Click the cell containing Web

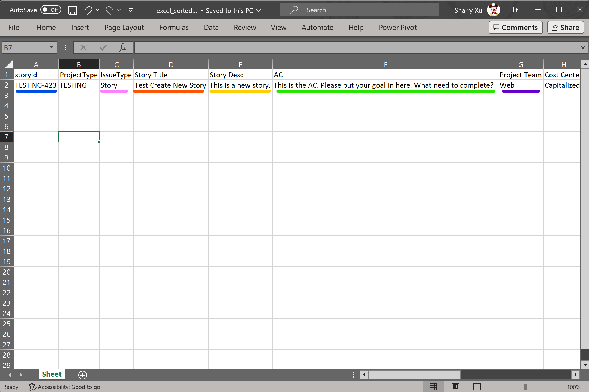coord(521,85)
